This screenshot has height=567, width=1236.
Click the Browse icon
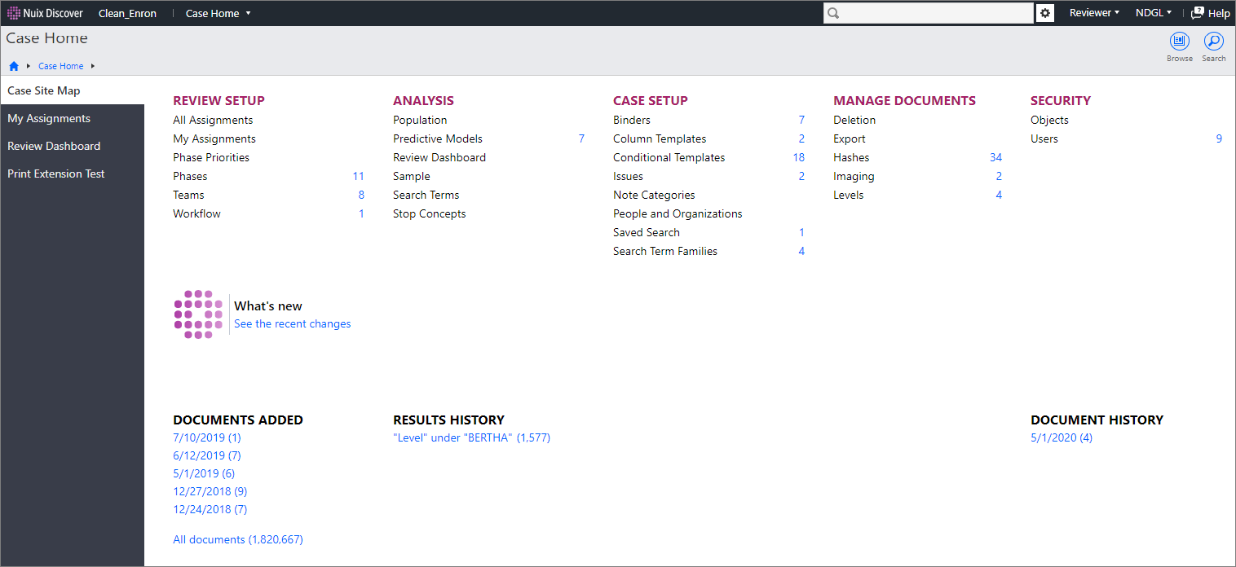(x=1179, y=42)
